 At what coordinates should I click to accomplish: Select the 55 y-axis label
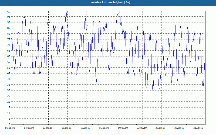tap(9, 62)
